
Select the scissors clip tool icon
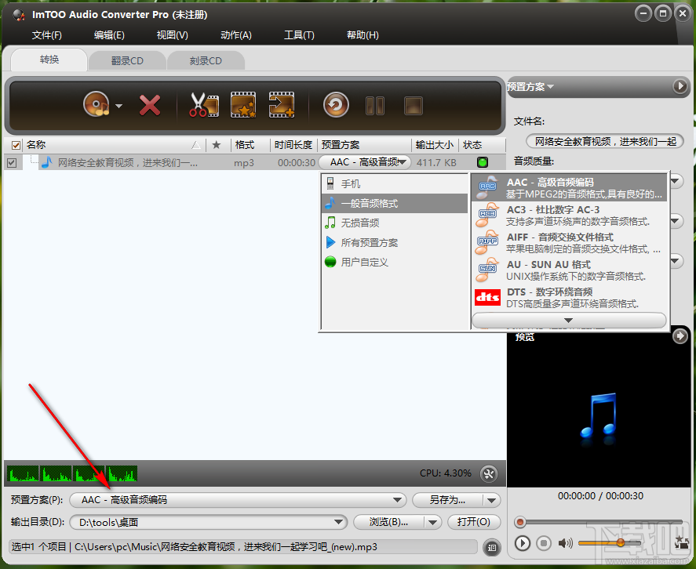(x=202, y=104)
